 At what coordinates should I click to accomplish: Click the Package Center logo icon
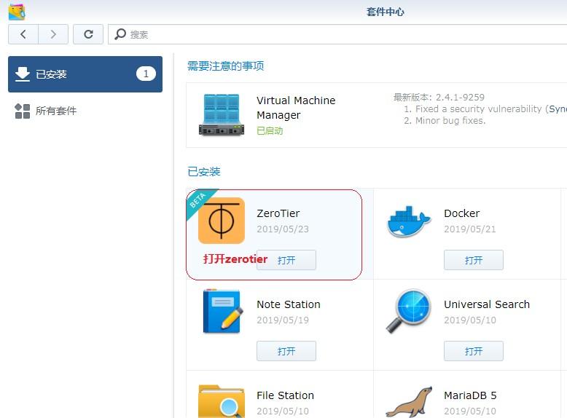click(x=17, y=11)
